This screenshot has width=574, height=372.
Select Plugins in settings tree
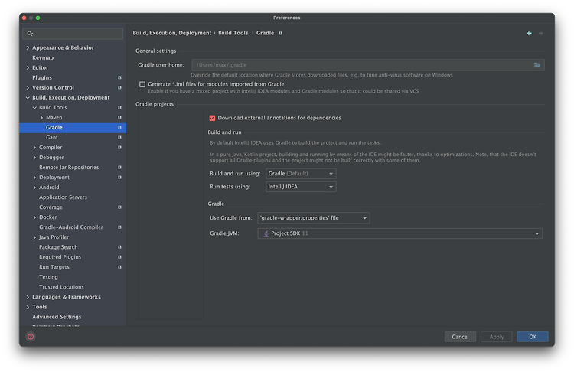[x=42, y=77]
